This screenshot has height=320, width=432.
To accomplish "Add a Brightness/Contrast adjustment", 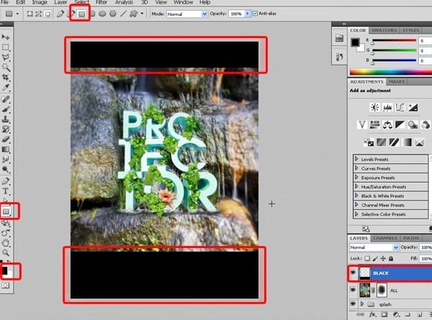I will tap(374, 107).
